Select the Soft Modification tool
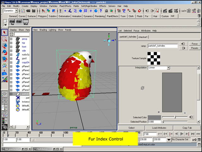Viewport: 202px width, 152px height. [4, 73]
